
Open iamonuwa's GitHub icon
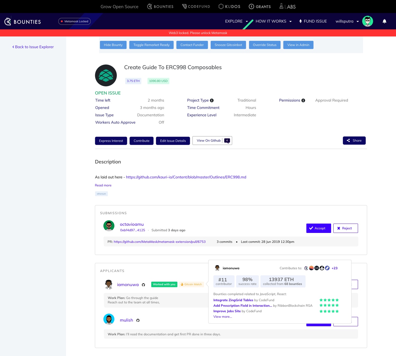[143, 285]
